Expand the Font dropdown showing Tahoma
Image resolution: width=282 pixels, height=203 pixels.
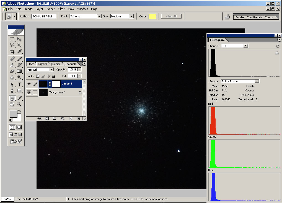(99, 17)
